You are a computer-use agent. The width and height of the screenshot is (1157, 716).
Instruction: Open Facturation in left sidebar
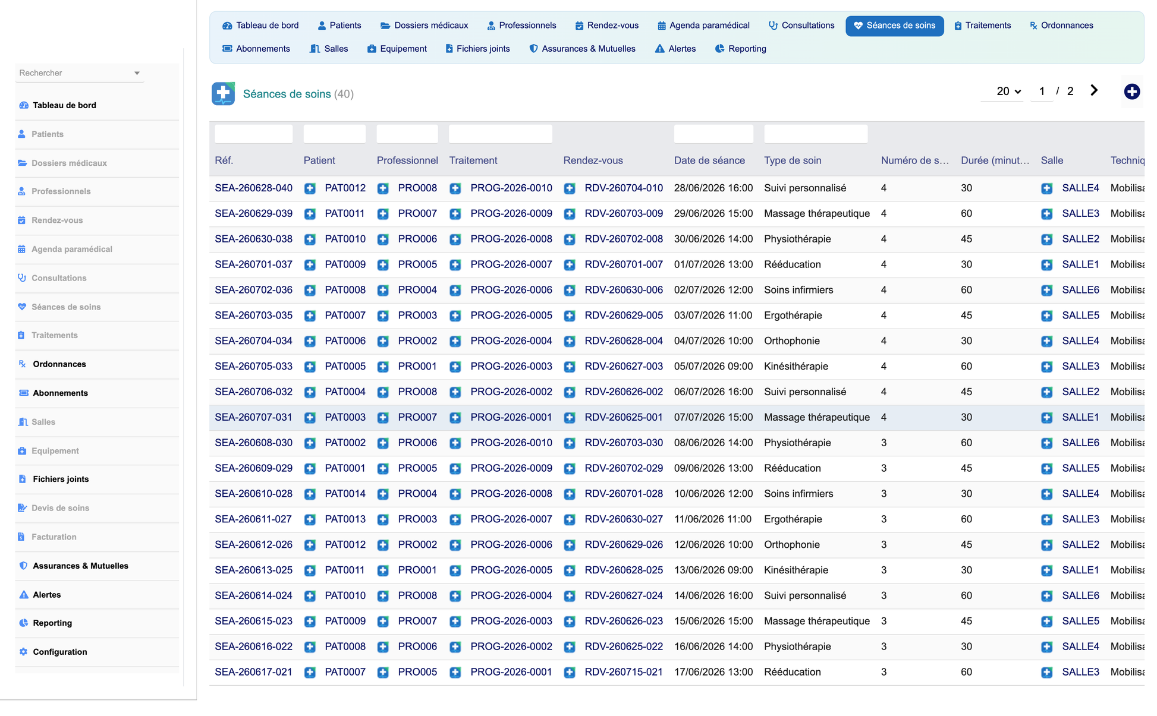click(x=54, y=537)
